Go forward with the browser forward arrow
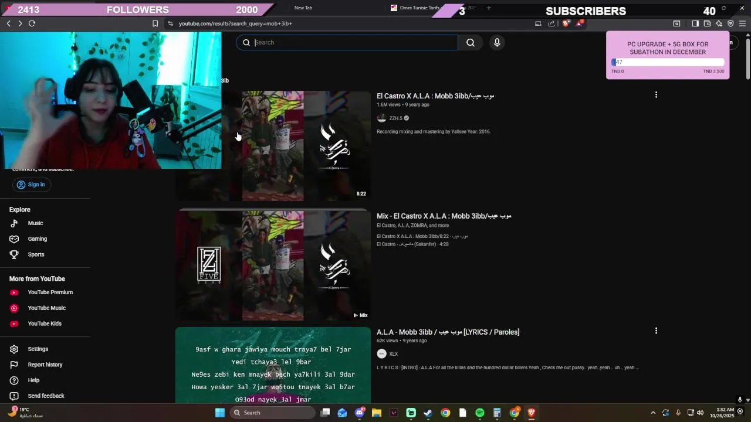Screen dimensions: 751x422 tap(20, 23)
